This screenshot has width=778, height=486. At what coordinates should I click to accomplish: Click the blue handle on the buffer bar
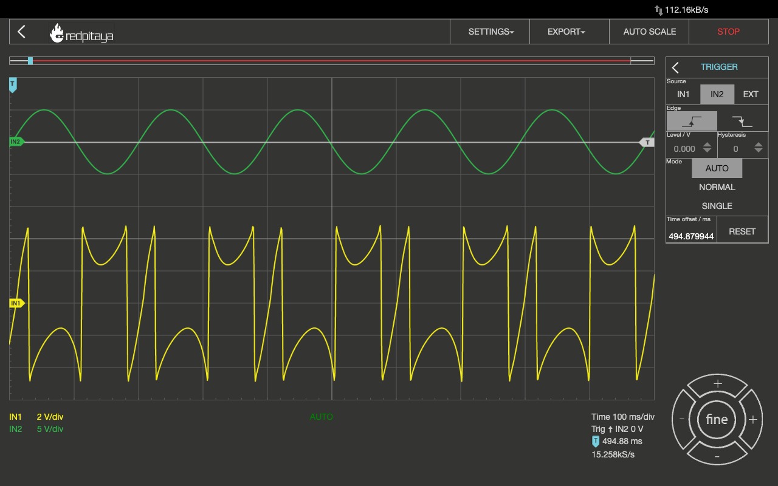30,61
